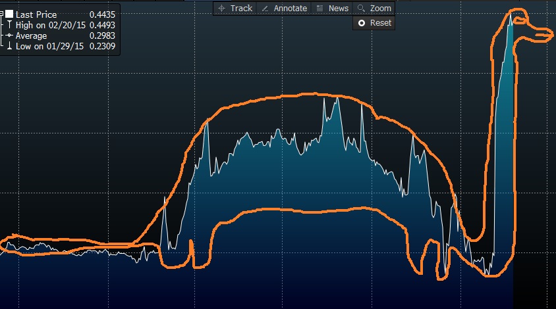This screenshot has height=309, width=556.
Task: Select the 'Low on 01/29/15' legend entry
Action: pyautogui.click(x=49, y=47)
